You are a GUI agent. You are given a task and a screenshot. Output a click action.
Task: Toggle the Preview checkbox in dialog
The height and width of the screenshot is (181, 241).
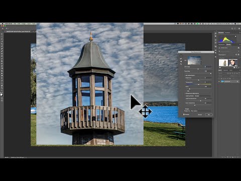pos(184,115)
